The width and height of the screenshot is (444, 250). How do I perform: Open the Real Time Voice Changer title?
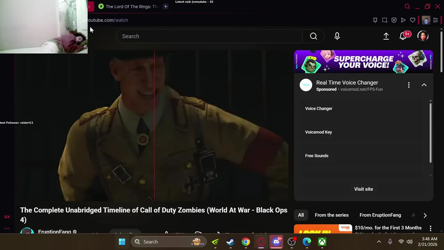click(347, 83)
